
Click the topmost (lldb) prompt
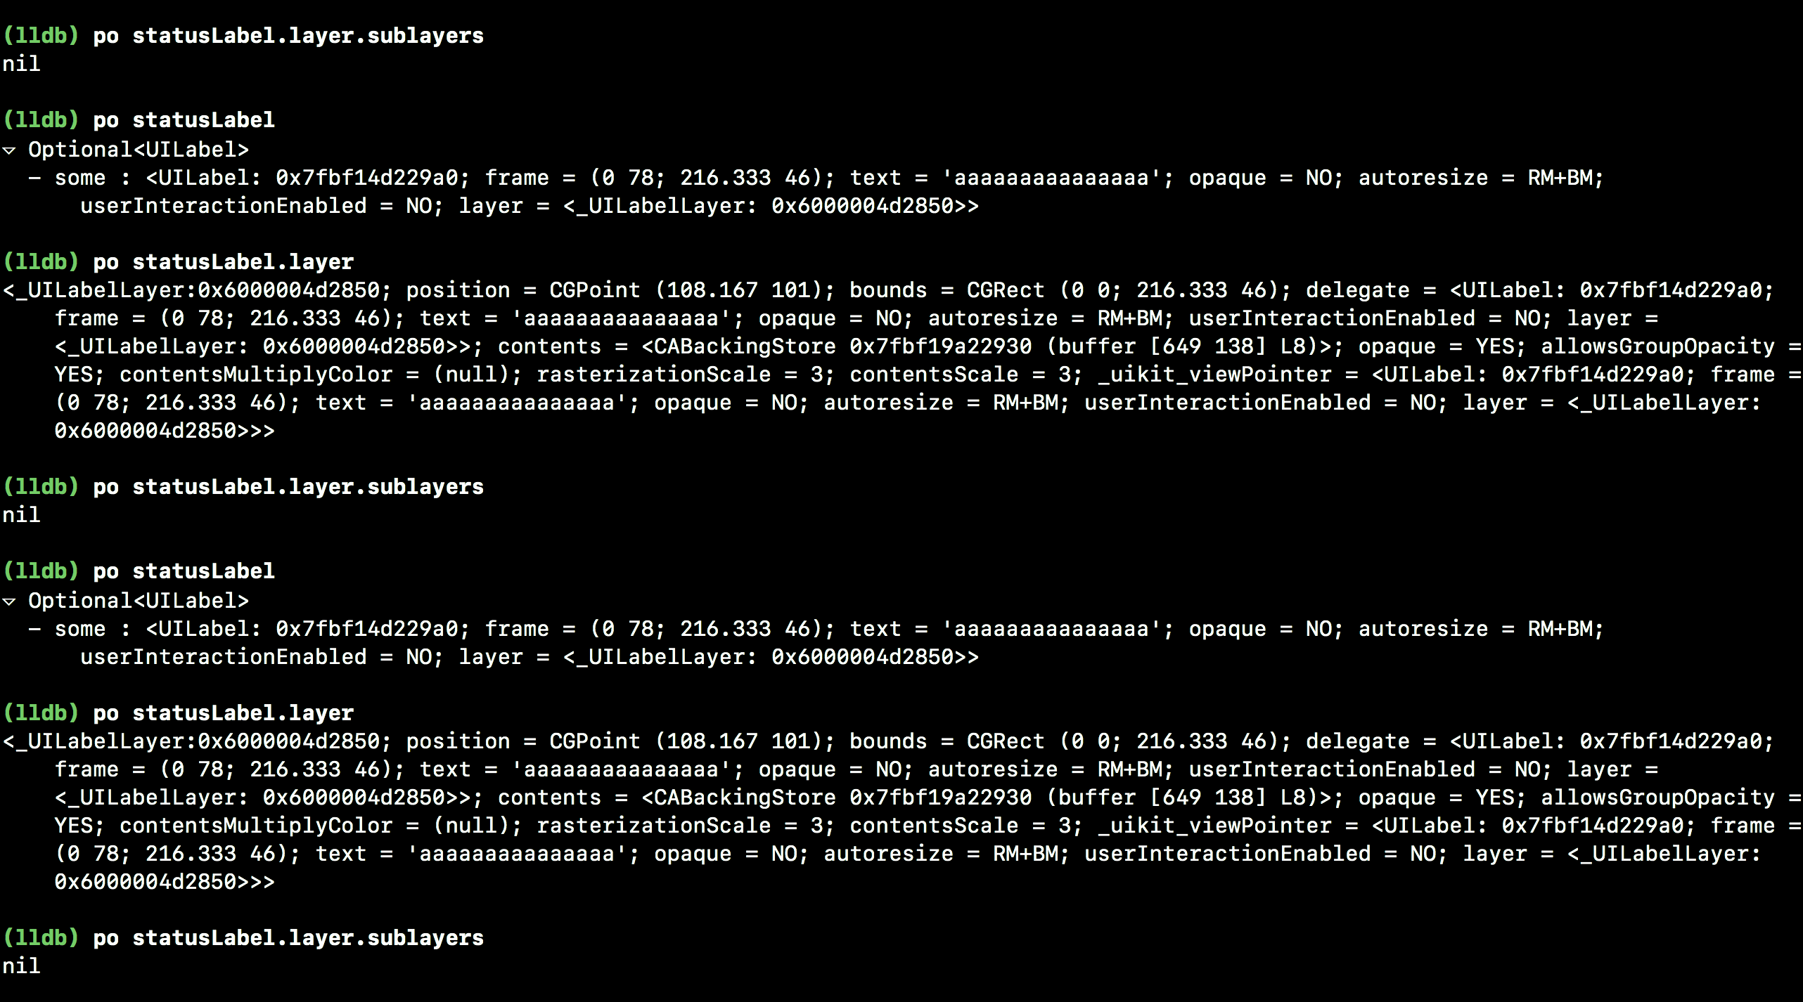[41, 35]
